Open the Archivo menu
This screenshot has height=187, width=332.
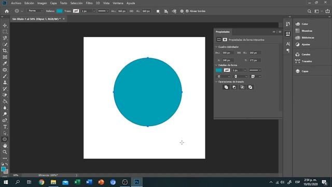point(16,3)
